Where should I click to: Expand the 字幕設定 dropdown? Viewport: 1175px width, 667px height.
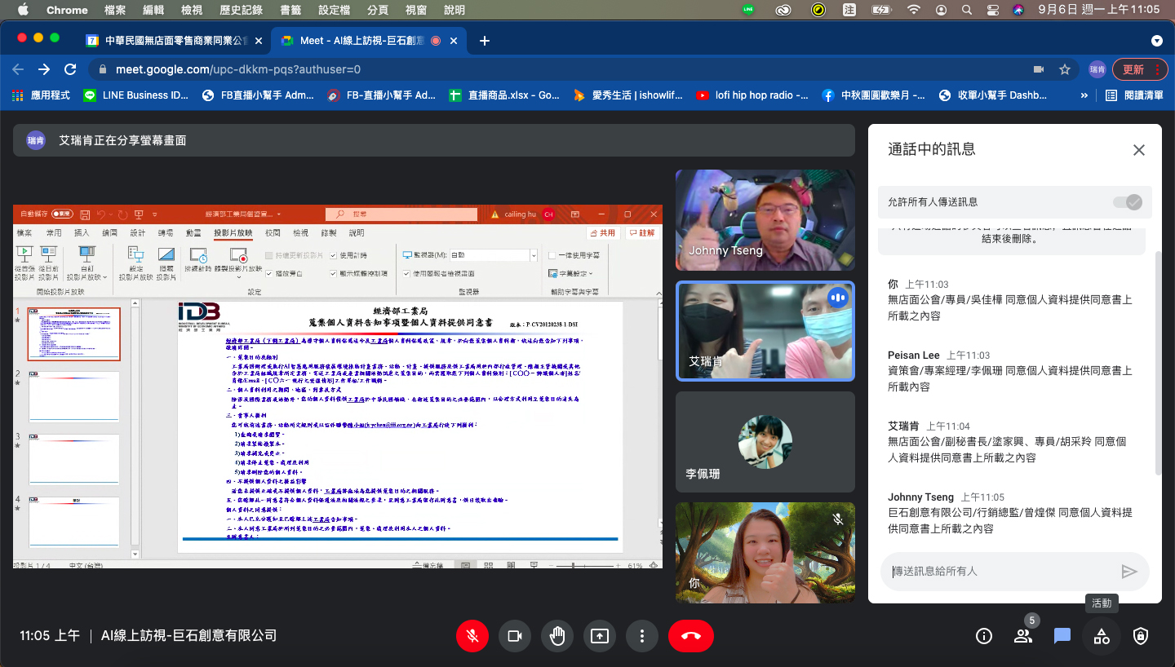coord(592,274)
